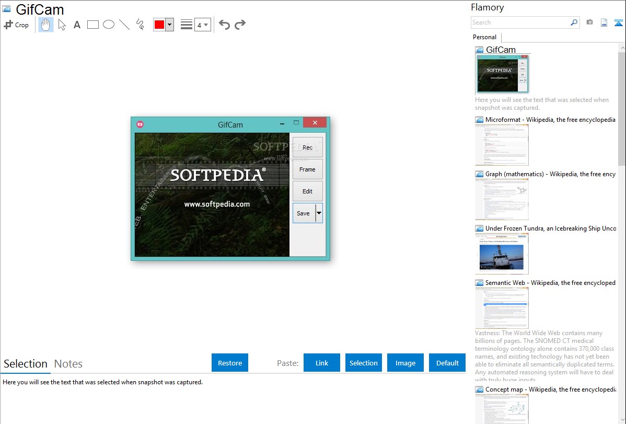626x424 pixels.
Task: Activate the hand pan tool
Action: coord(46,25)
